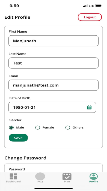Tap the FAQ circle icon
Viewport: 107px width, 191px height.
40,176
